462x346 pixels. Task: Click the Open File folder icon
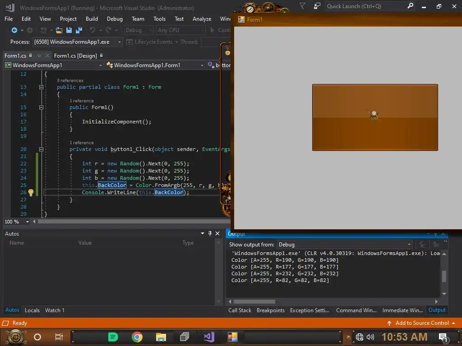point(59,30)
